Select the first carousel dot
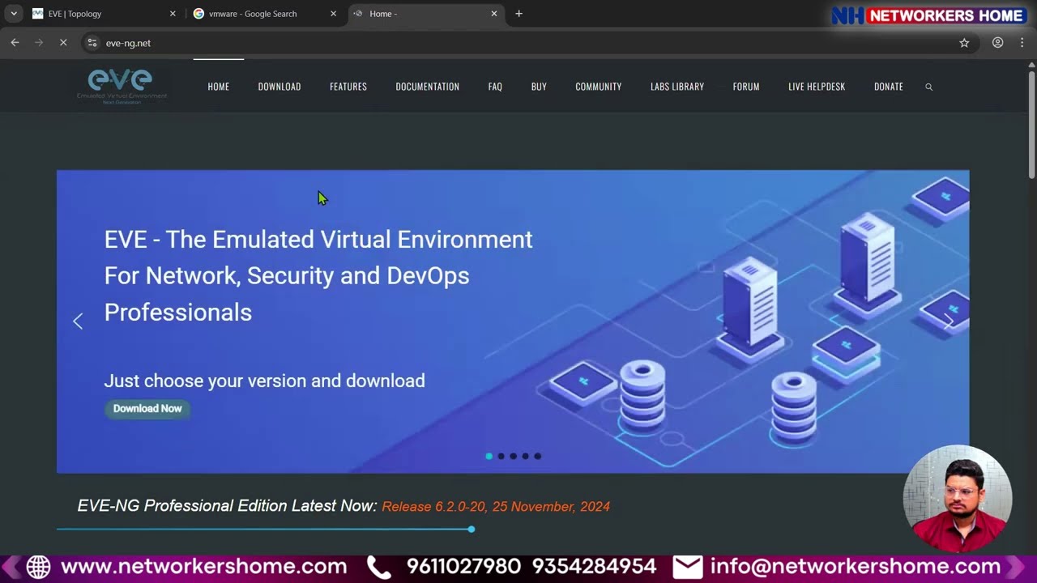Viewport: 1037px width, 583px height. coord(489,456)
